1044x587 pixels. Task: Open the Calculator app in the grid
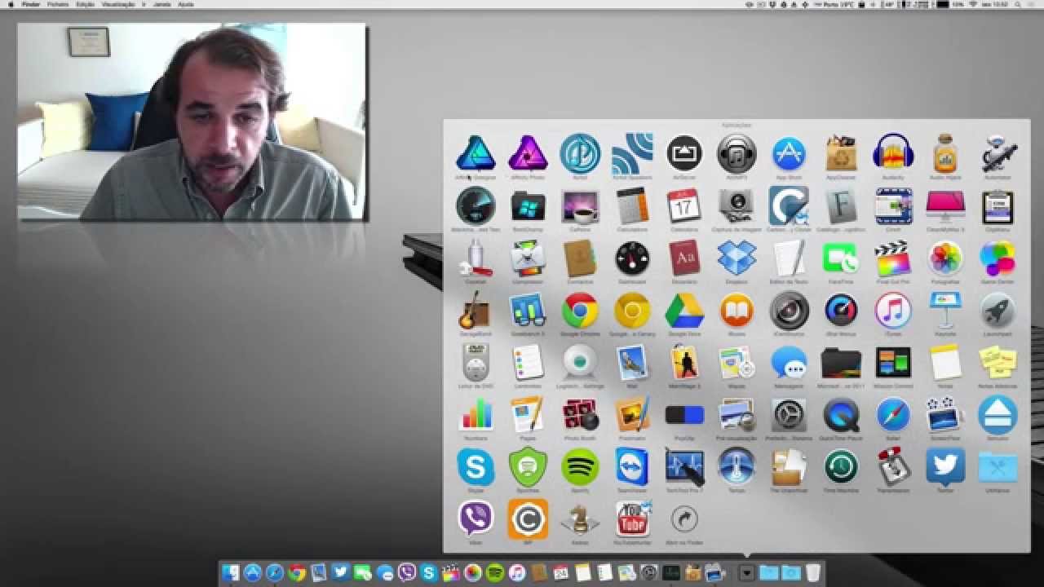tap(632, 205)
